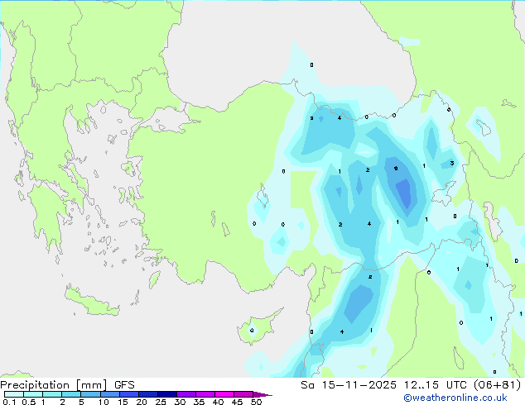Click the "5" legend scale label
Viewport: 525px width, 405px height.
coord(81,402)
